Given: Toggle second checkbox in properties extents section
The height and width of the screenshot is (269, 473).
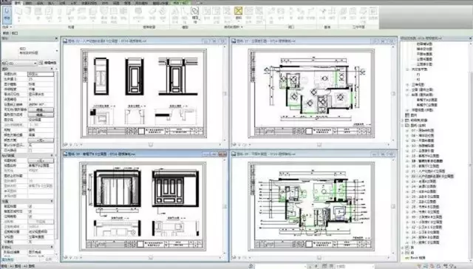Looking at the screenshot, I should pyautogui.click(x=30, y=211).
